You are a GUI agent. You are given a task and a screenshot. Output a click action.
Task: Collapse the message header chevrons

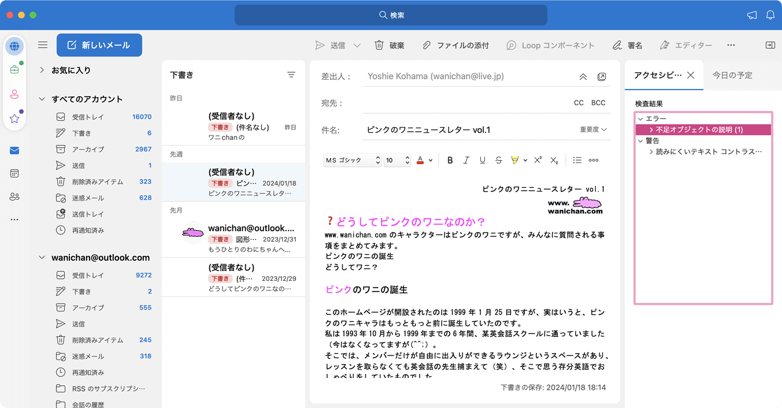point(583,77)
